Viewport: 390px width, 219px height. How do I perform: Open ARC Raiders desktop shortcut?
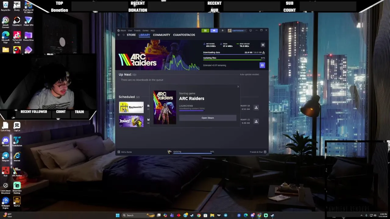(x=17, y=172)
